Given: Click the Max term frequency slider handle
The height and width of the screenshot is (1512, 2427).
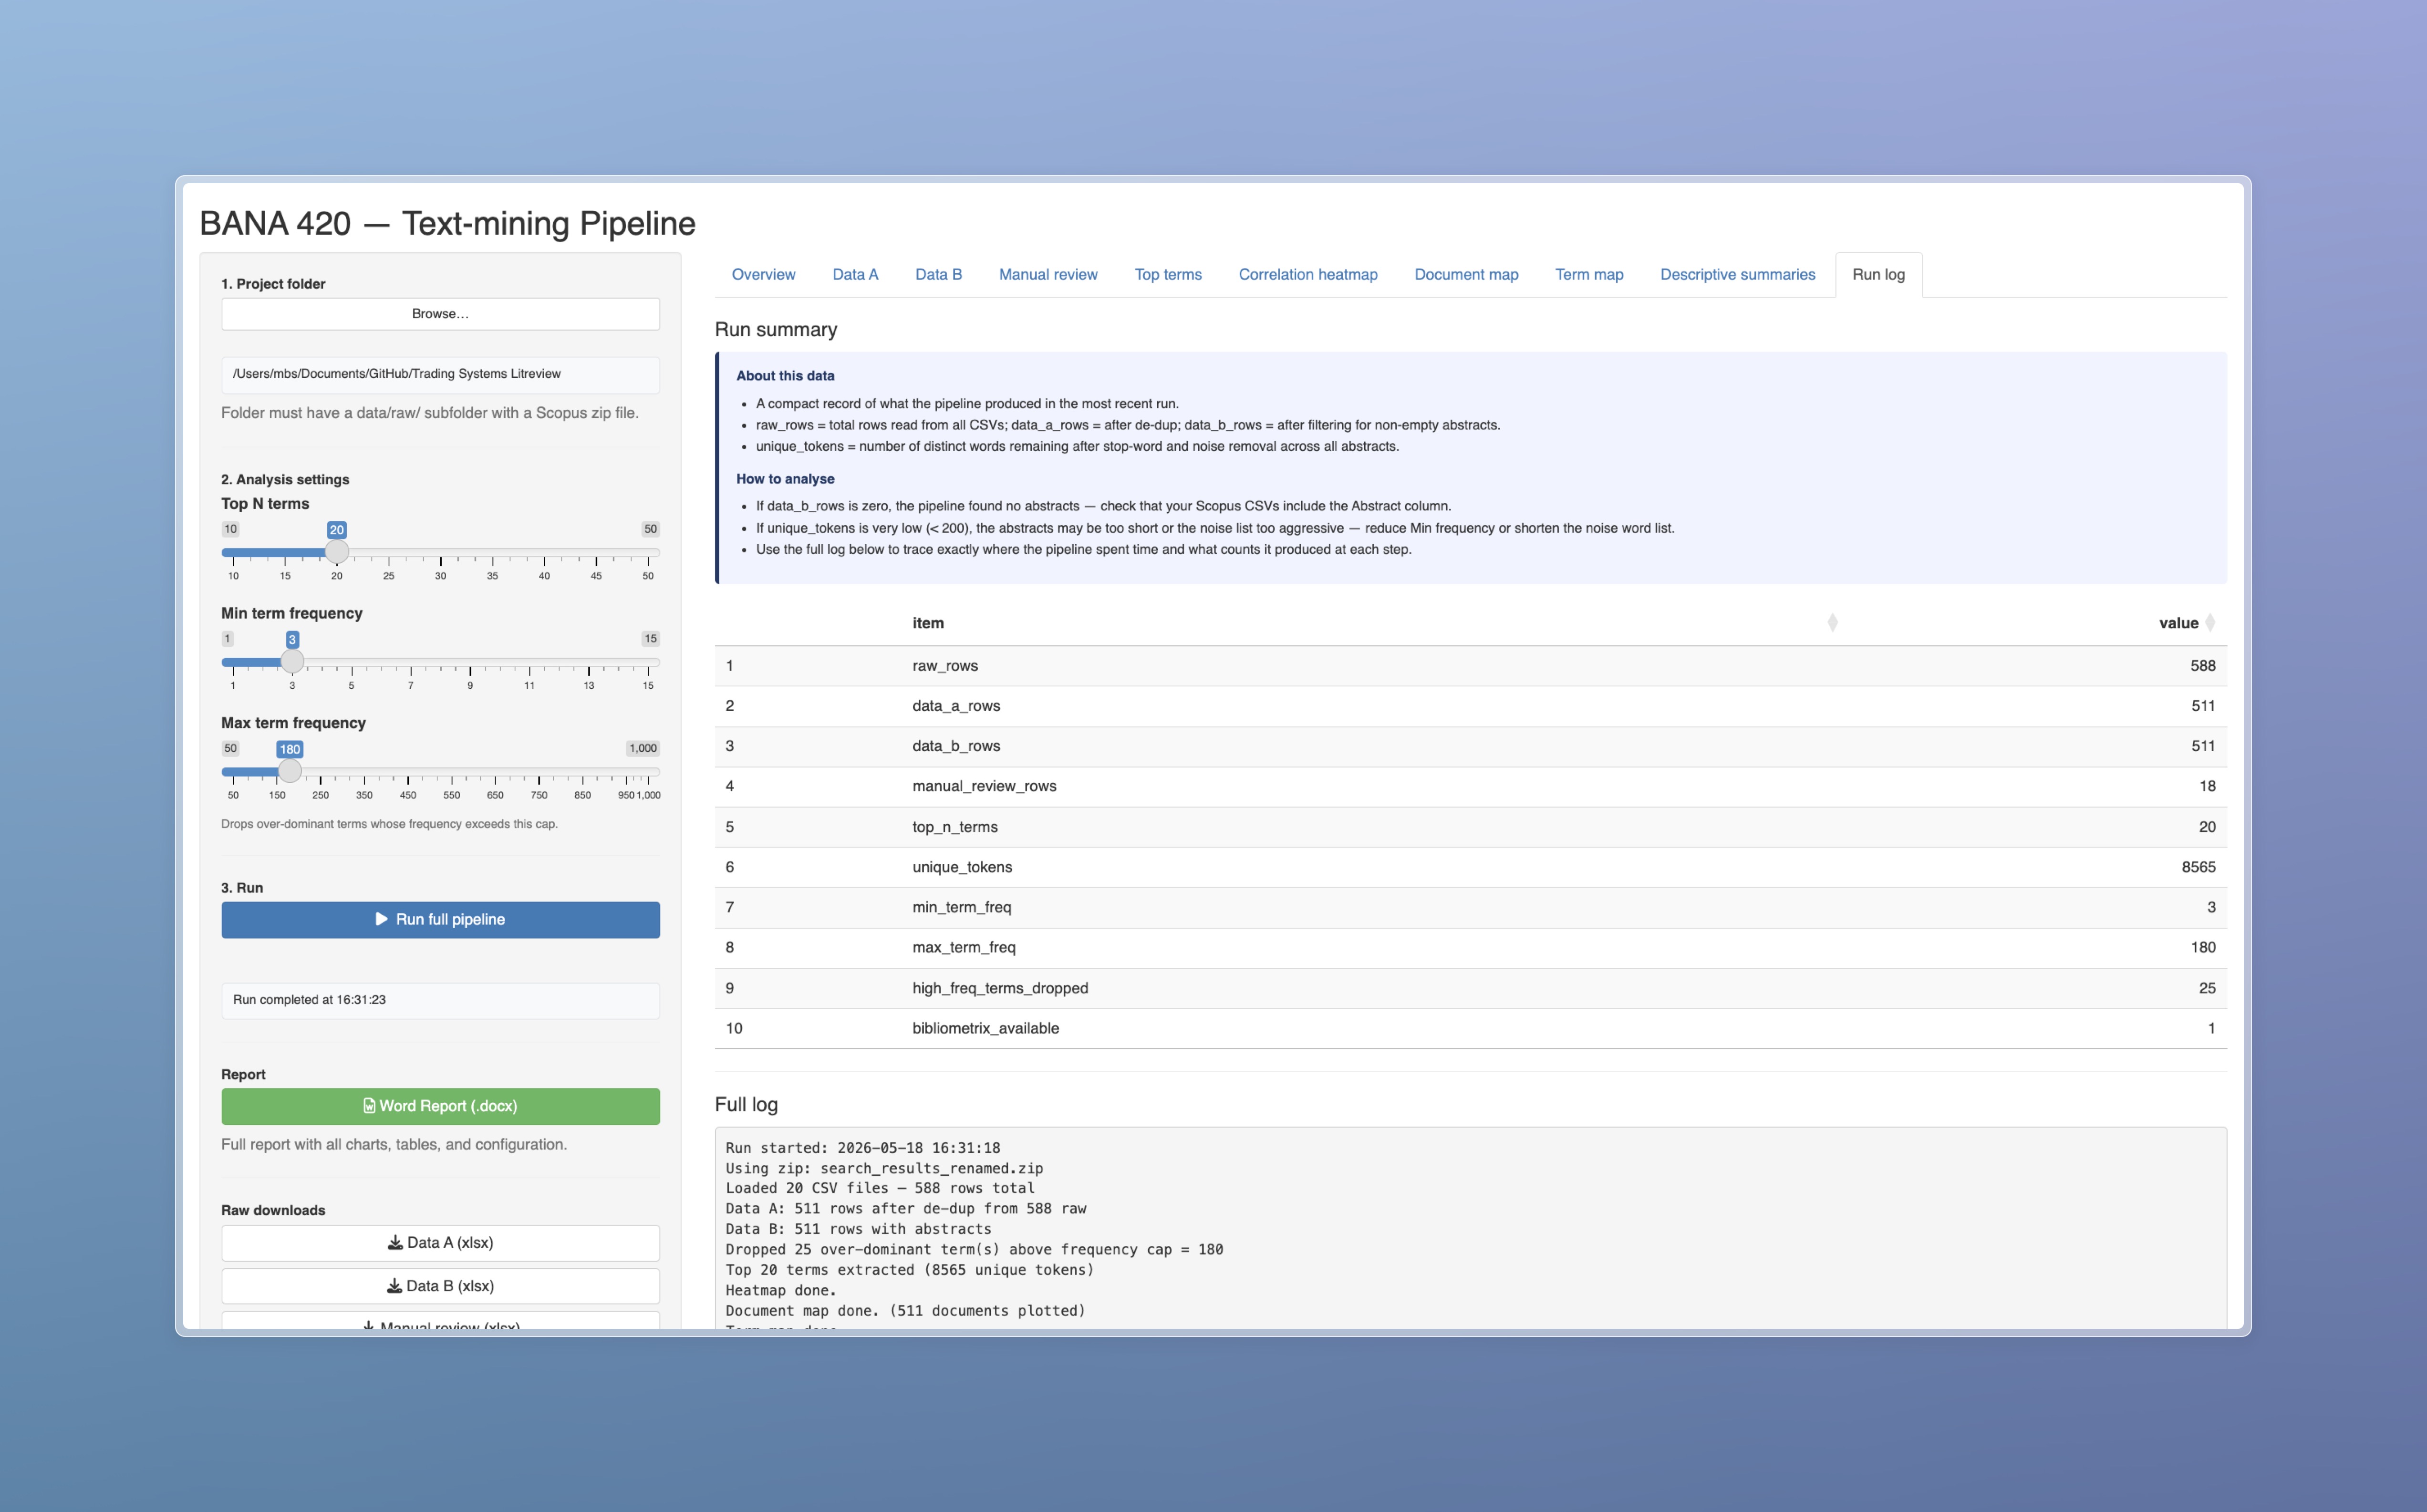Looking at the screenshot, I should tap(290, 771).
